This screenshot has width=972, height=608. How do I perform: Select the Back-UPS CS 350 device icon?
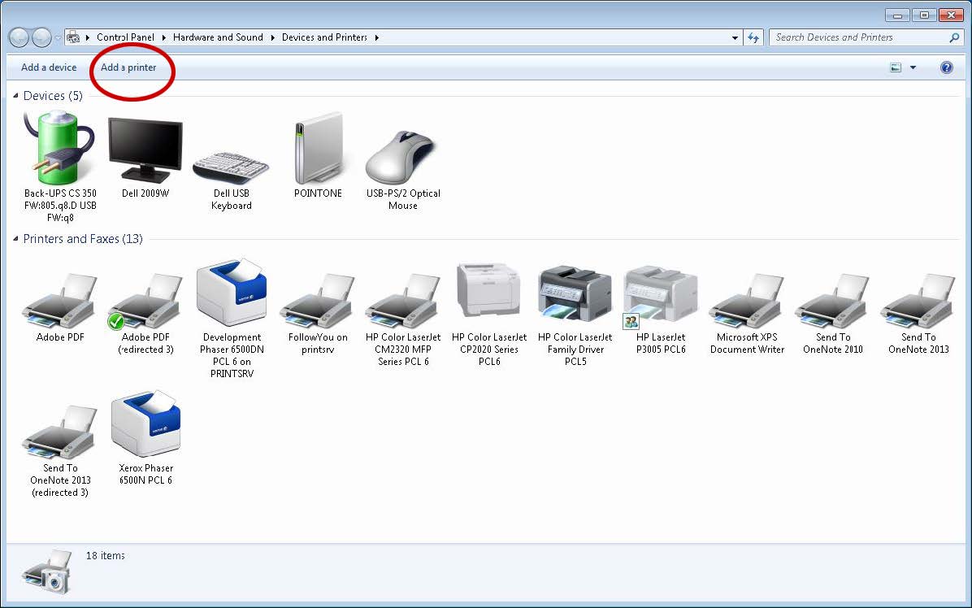coord(58,146)
